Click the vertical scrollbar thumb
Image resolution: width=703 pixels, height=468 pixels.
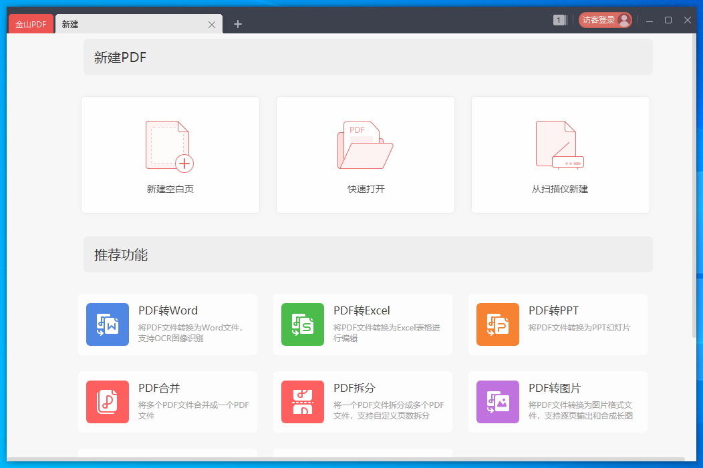tap(694, 186)
